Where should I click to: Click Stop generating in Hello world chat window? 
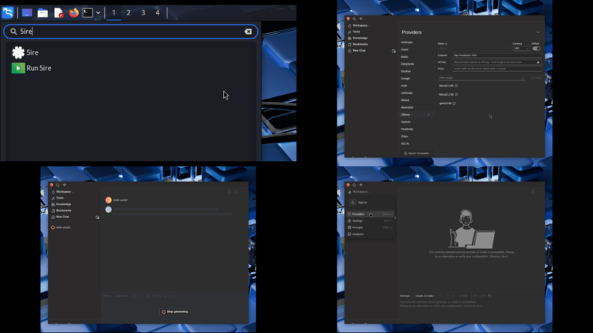[175, 312]
